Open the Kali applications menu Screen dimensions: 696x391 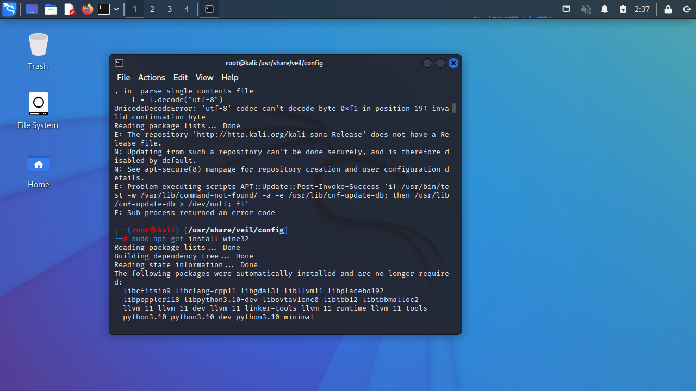pyautogui.click(x=9, y=9)
